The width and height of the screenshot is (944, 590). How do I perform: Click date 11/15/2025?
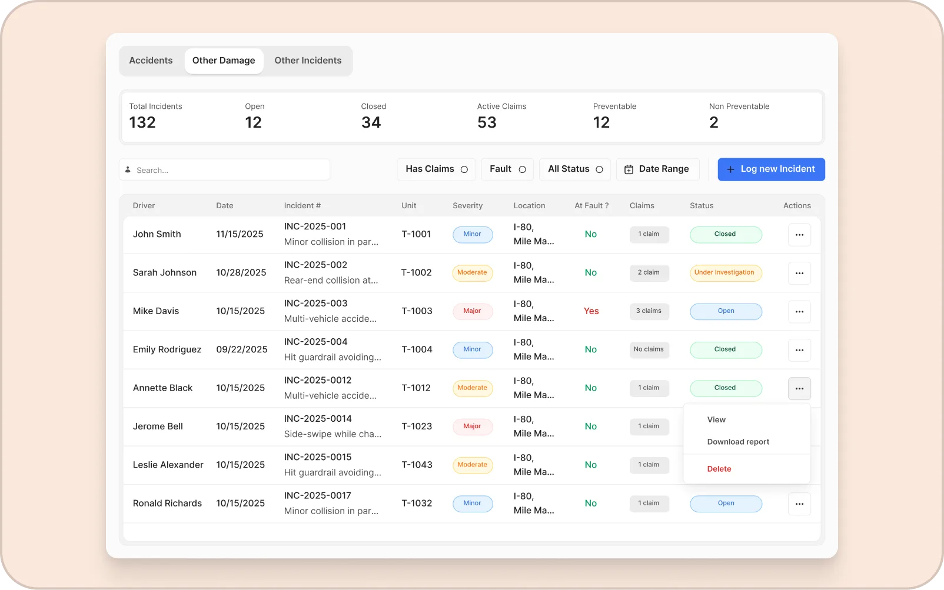240,234
